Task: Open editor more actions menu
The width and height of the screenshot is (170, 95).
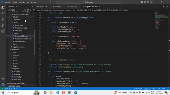Action: pos(167,7)
